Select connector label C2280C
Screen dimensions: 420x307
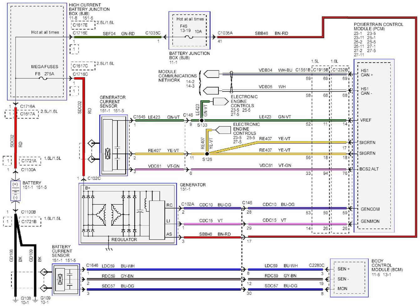pyautogui.click(x=317, y=265)
